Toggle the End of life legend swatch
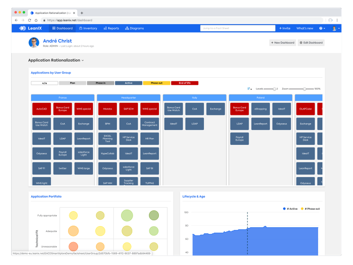 tap(184, 83)
